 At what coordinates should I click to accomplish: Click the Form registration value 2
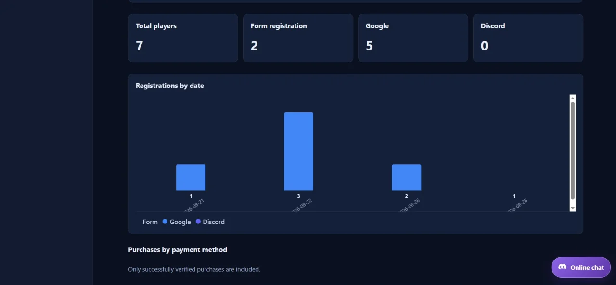tap(254, 46)
